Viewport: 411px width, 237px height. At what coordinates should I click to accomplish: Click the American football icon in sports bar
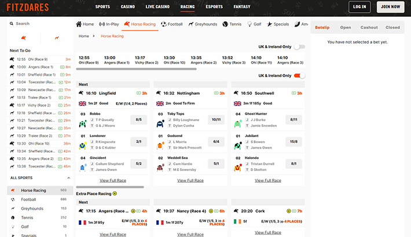[x=297, y=24]
